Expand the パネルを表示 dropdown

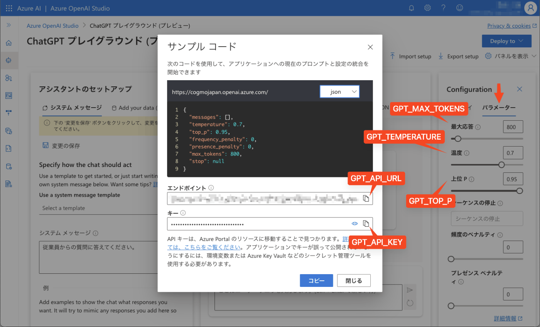pos(511,56)
